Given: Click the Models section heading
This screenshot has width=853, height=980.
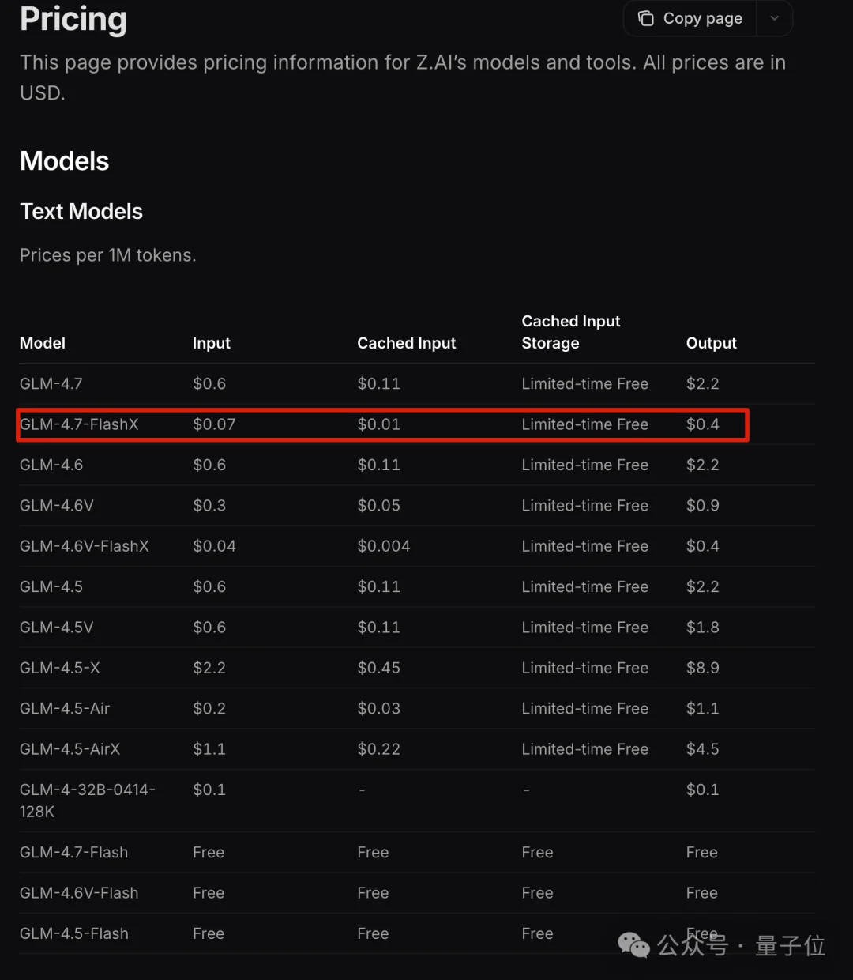Looking at the screenshot, I should [x=64, y=161].
